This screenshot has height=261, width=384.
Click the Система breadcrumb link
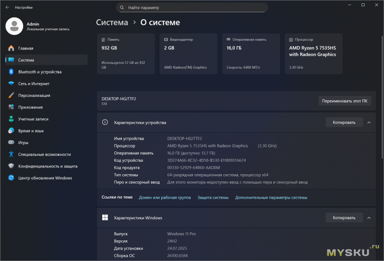click(112, 22)
